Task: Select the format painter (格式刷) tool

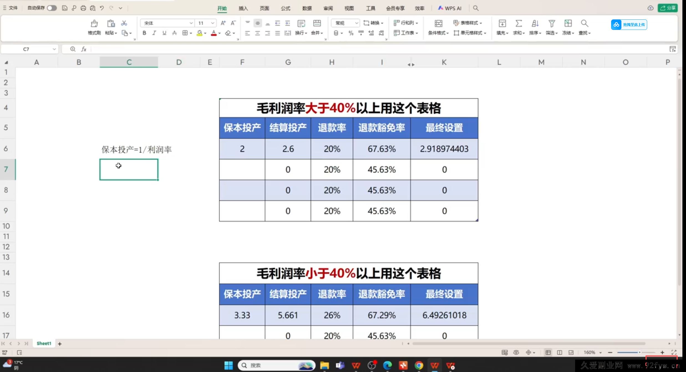Action: tap(94, 27)
